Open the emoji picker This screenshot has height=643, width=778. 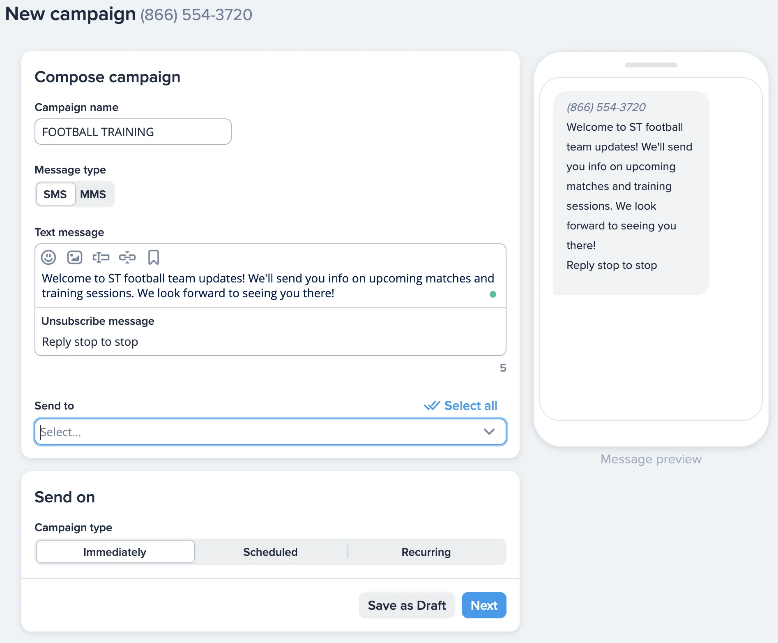[x=48, y=257]
